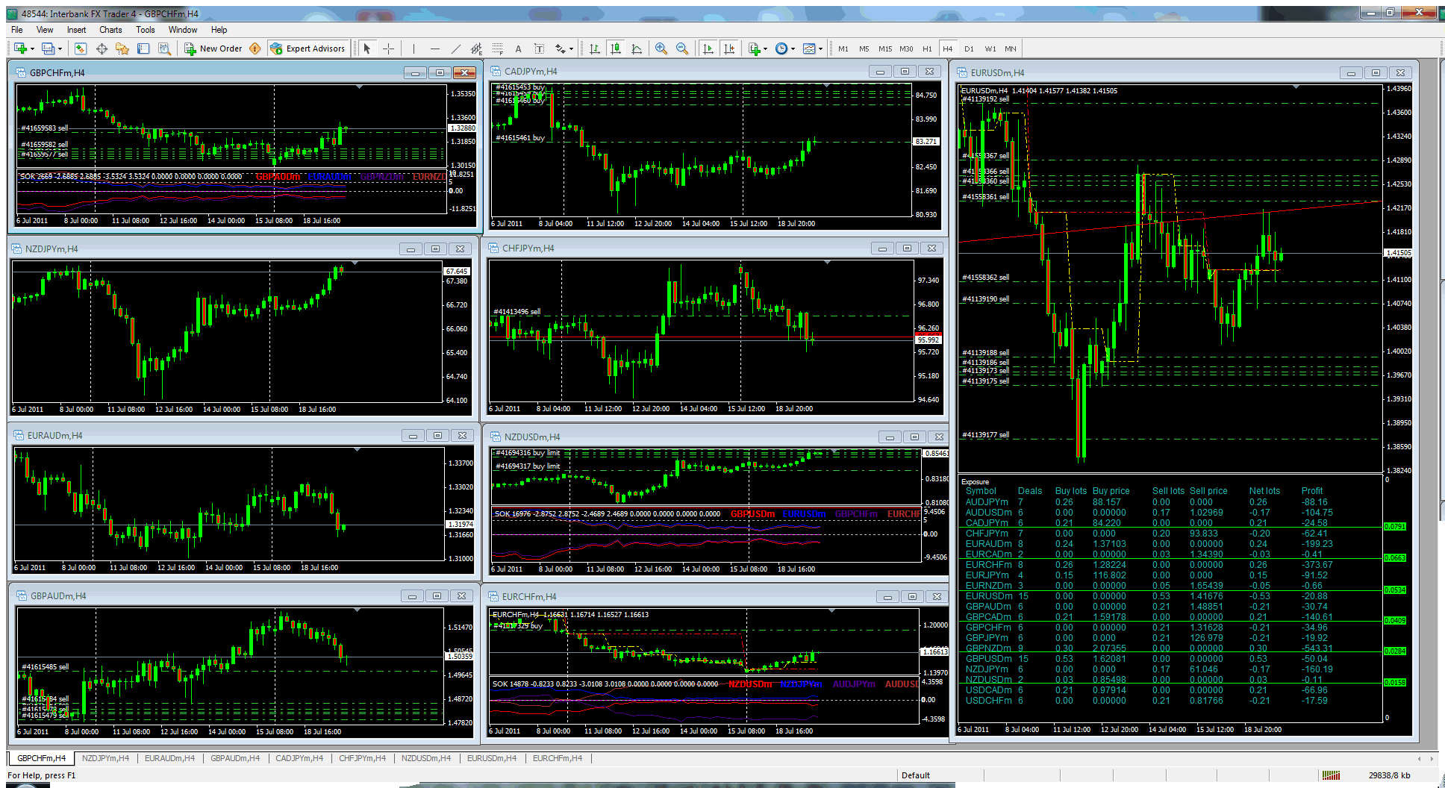This screenshot has width=1445, height=788.
Task: Toggle chart auto scroll
Action: coord(708,49)
